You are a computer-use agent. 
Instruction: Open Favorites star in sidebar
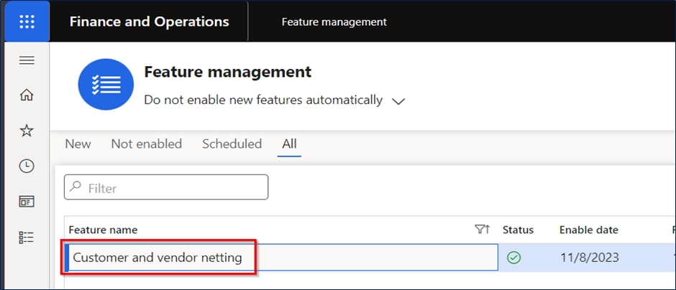(x=27, y=131)
